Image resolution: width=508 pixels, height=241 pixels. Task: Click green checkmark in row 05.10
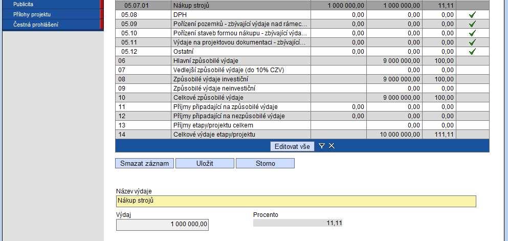pos(472,33)
